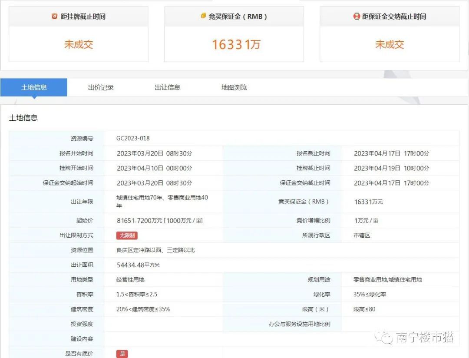
Task: Click the red icon beside 距保证金交纳截止时间
Action: tap(357, 16)
